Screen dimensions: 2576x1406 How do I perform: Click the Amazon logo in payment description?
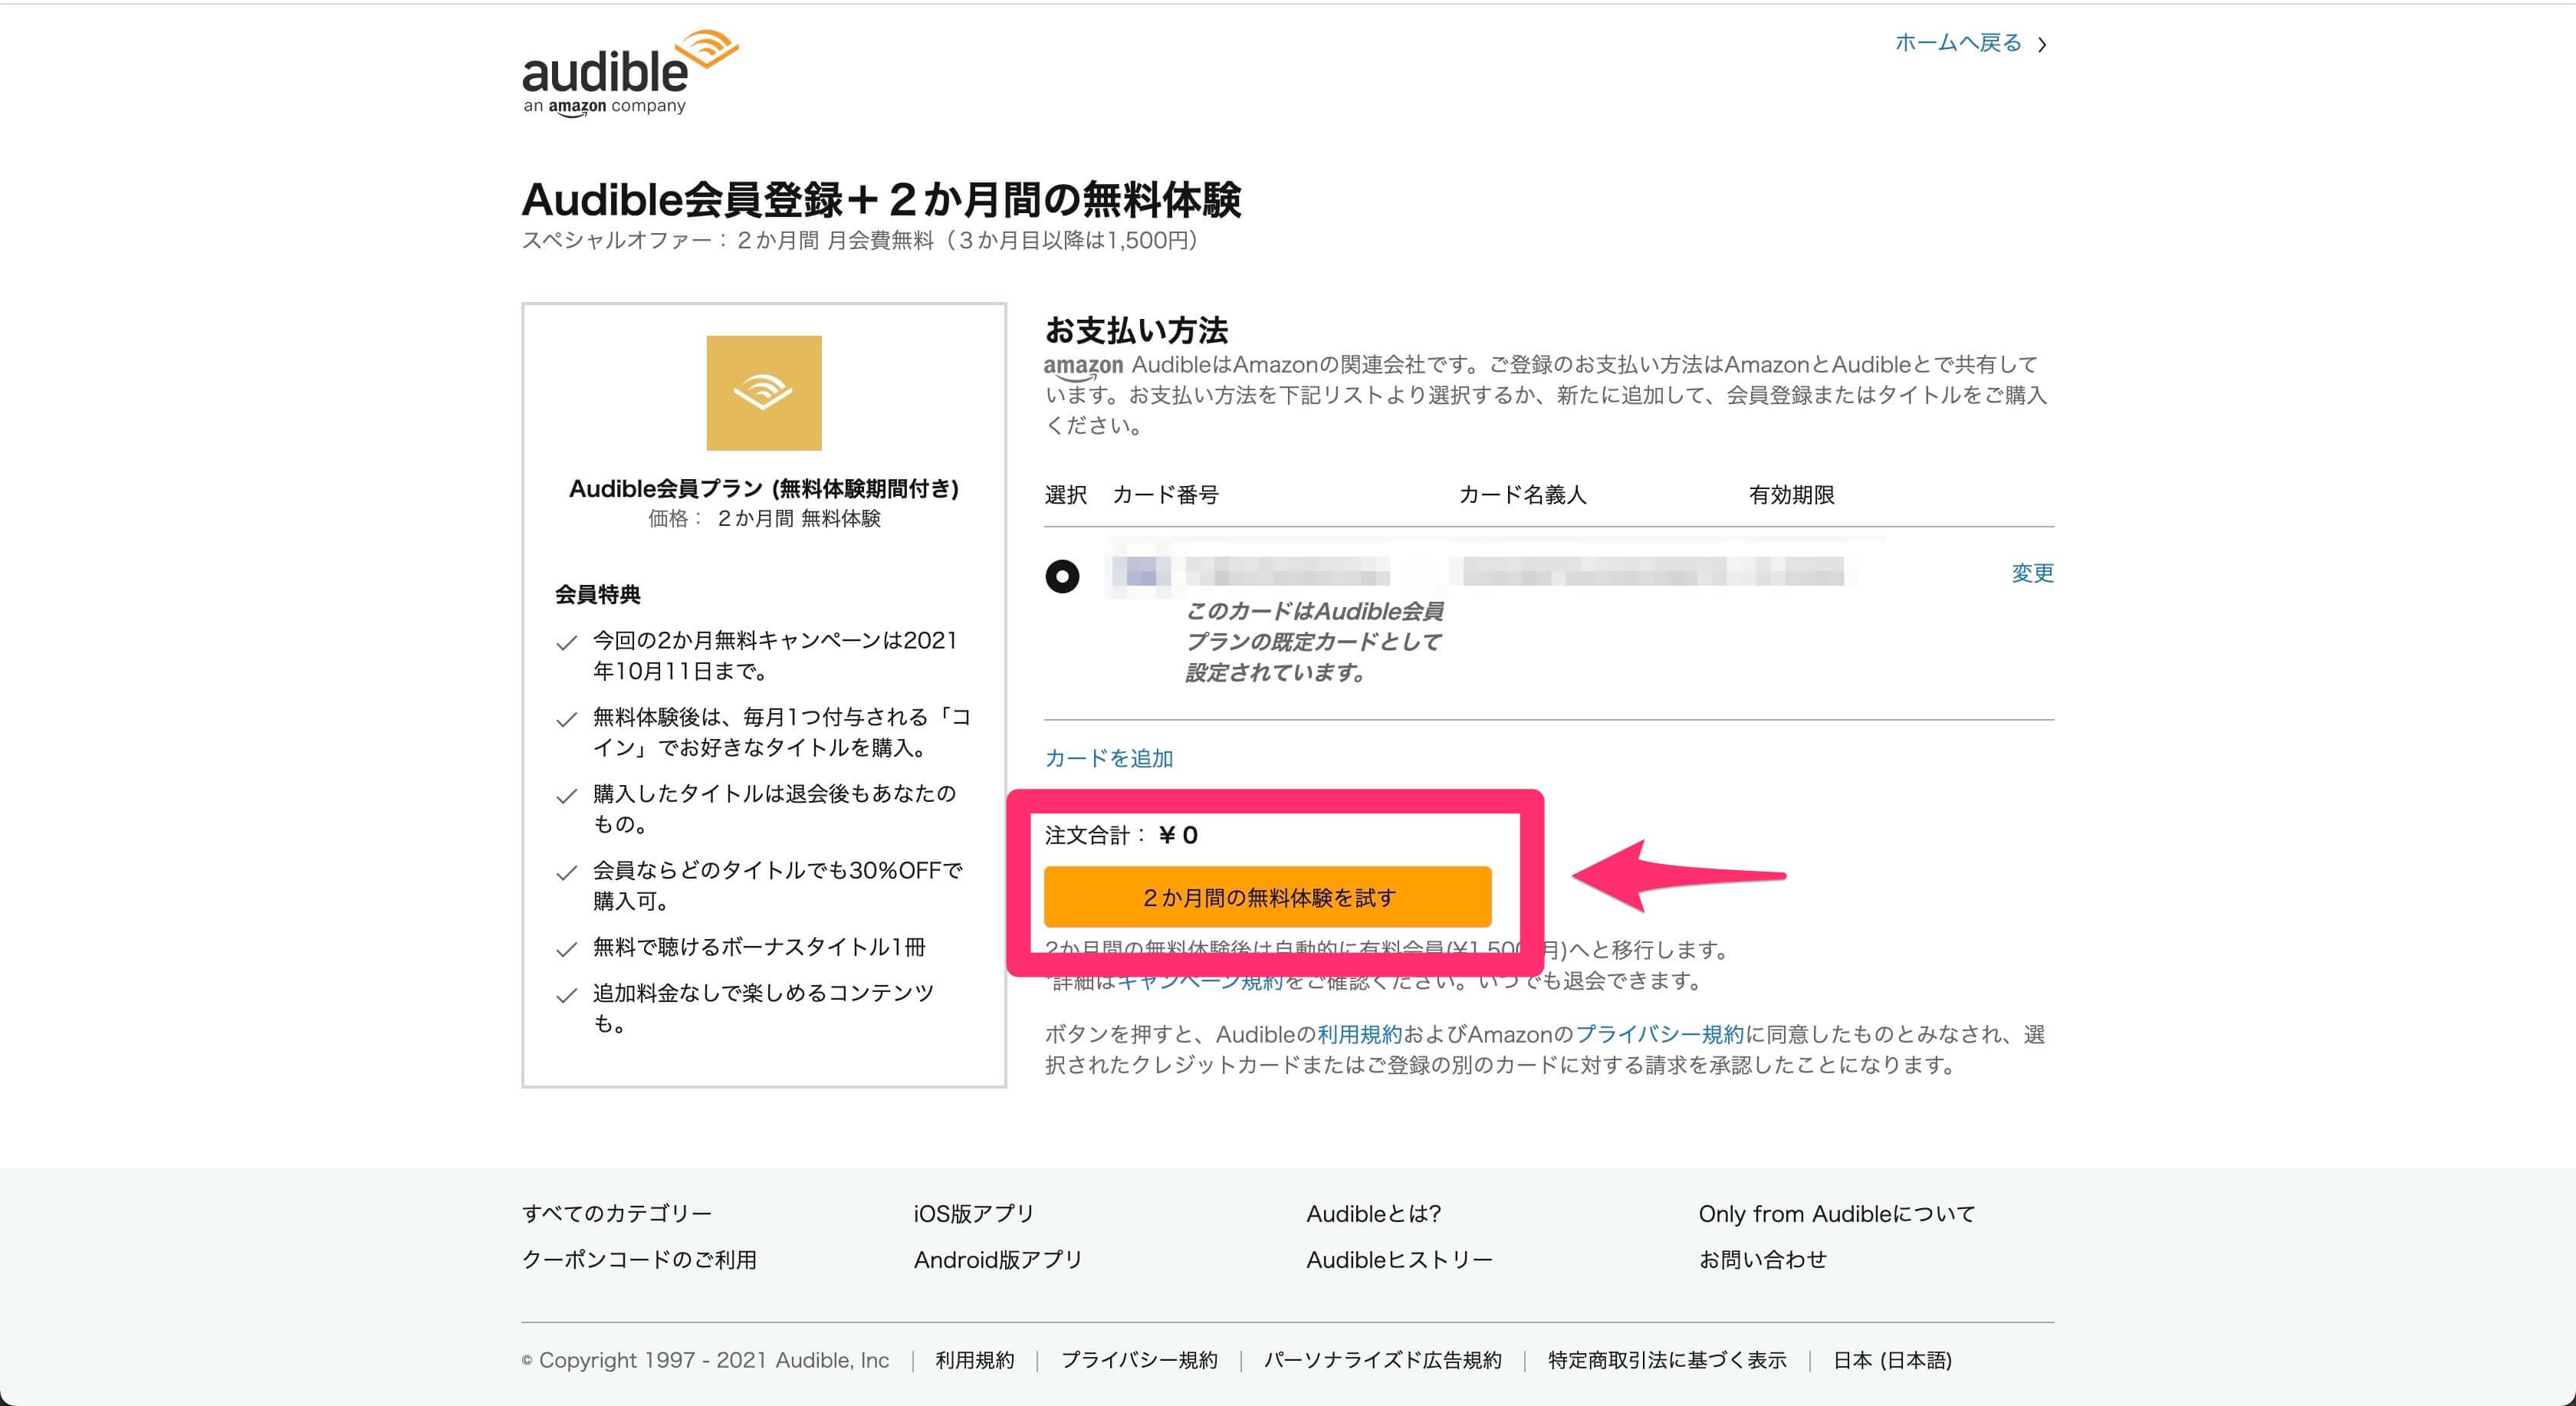[x=1083, y=367]
